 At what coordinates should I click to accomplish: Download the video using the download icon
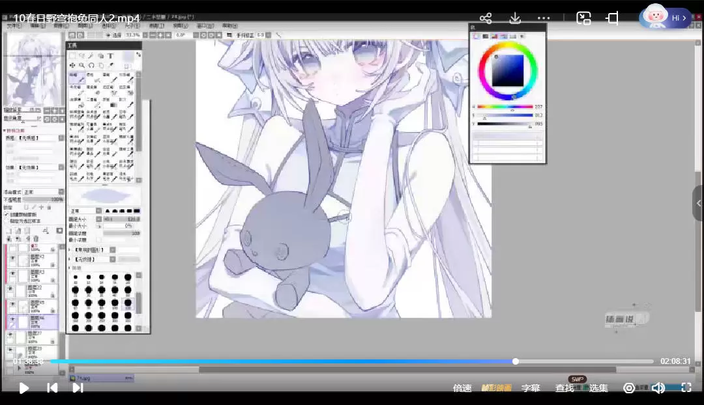click(x=515, y=18)
